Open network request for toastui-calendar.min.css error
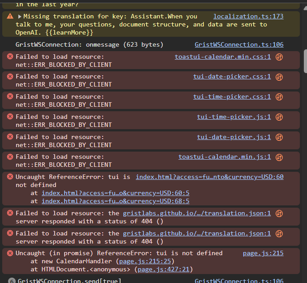 [279, 57]
